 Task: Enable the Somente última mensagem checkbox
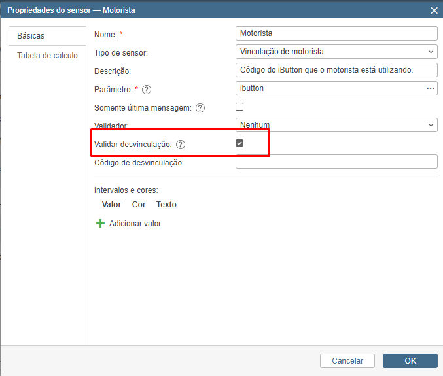239,107
